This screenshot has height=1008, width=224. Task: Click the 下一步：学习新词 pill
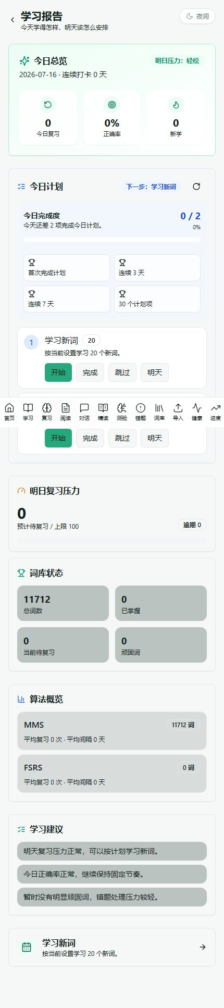point(151,186)
